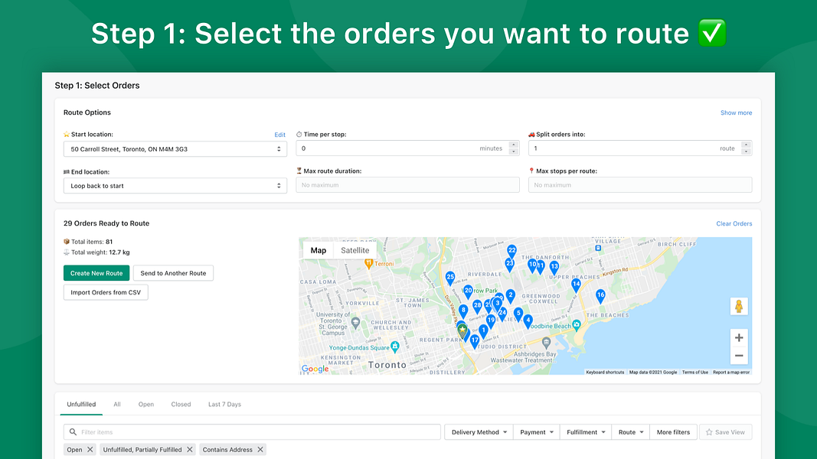
Task: Open Street View pegman icon
Action: tap(739, 307)
